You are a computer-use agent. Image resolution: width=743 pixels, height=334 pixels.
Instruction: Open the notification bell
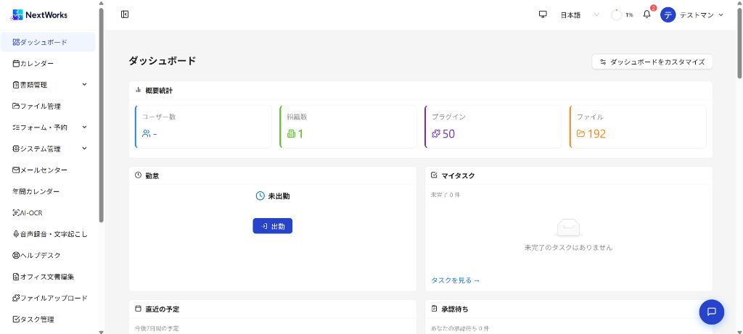[646, 14]
